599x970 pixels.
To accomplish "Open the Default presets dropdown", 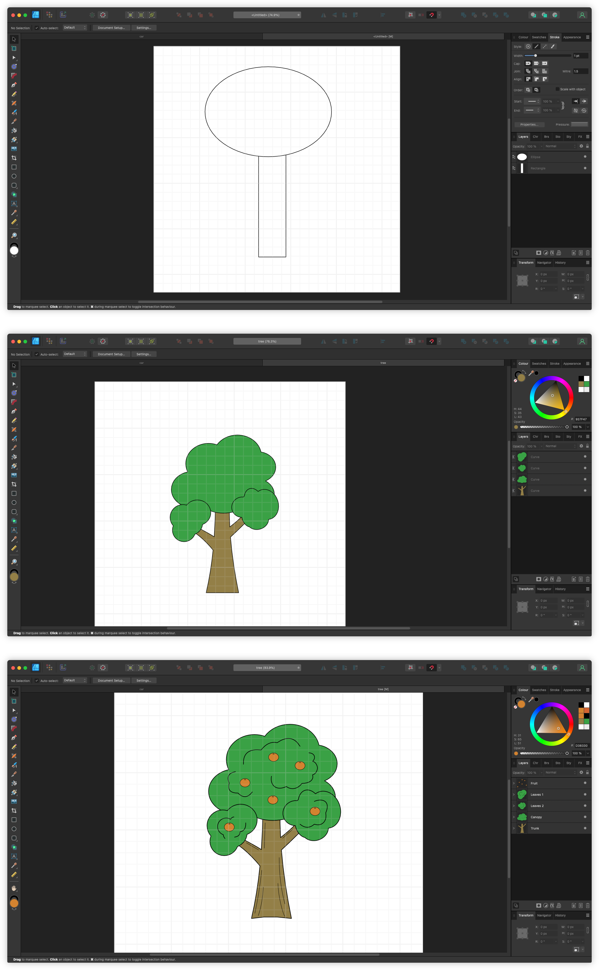I will (75, 28).
